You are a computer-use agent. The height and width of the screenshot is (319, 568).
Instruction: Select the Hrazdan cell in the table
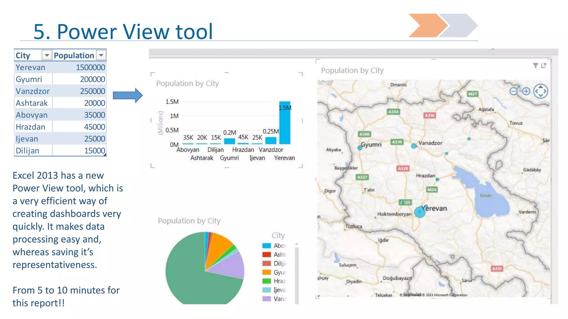(x=33, y=127)
